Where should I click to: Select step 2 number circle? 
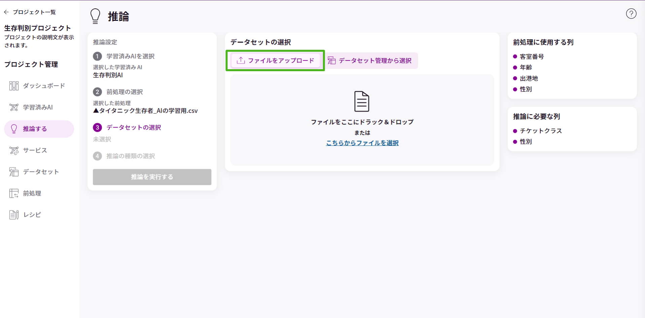coord(97,92)
